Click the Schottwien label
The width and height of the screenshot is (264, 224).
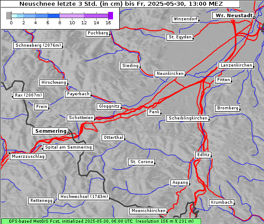[81, 118]
